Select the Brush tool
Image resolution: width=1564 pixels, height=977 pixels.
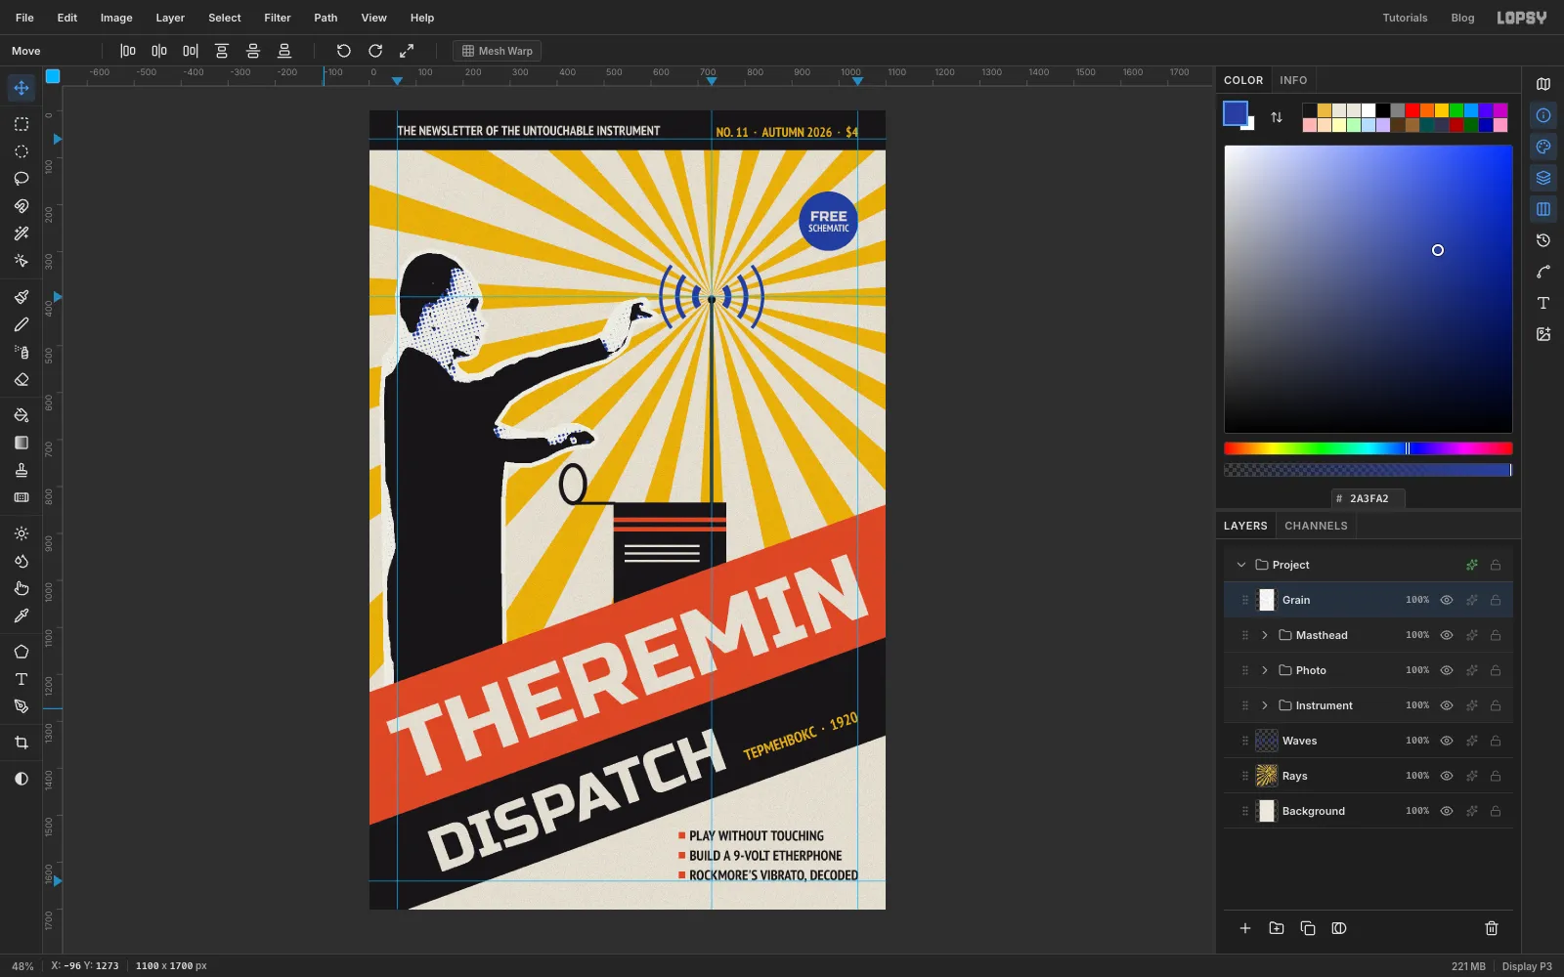[x=22, y=297]
